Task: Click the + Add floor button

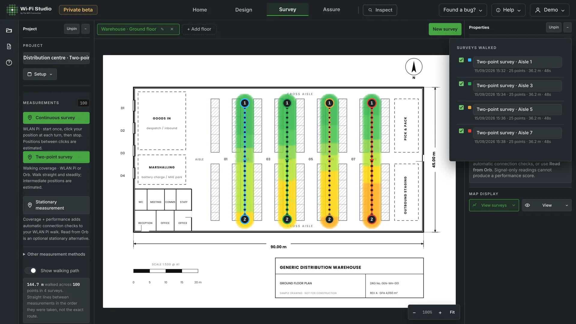Action: pos(199,29)
